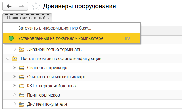This screenshot has width=182, height=109.
Task: Collapse Поставляемый в составе конфигурации group
Action: [x=8, y=58]
